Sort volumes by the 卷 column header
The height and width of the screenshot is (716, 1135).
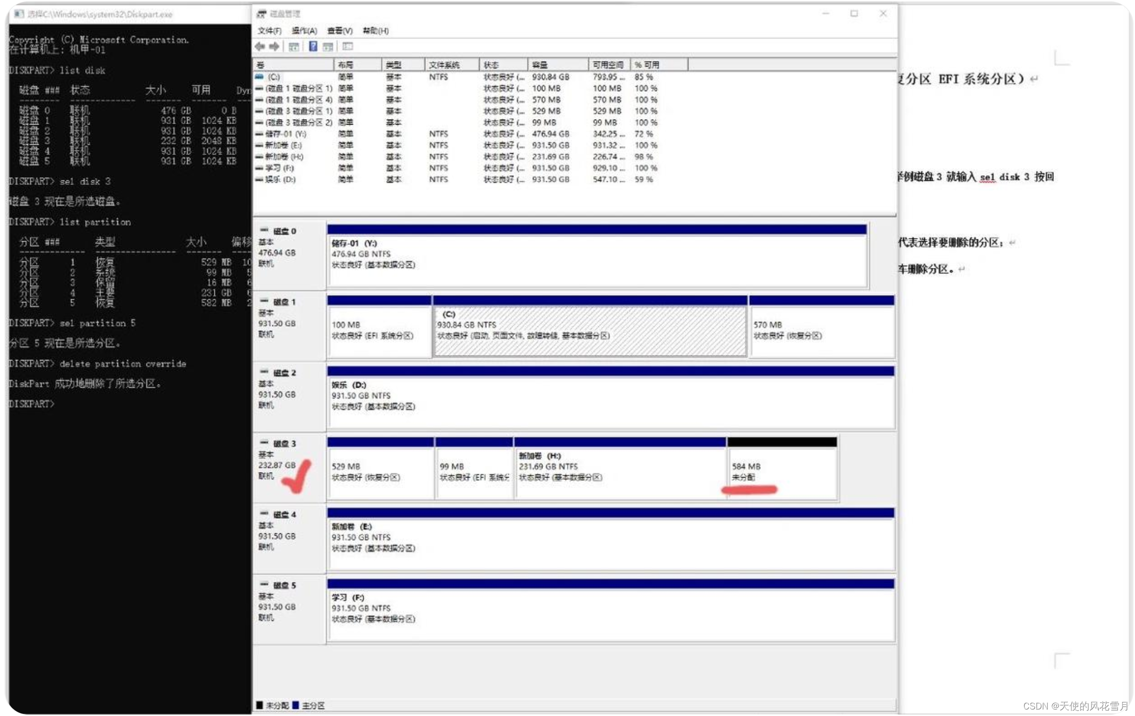(294, 65)
